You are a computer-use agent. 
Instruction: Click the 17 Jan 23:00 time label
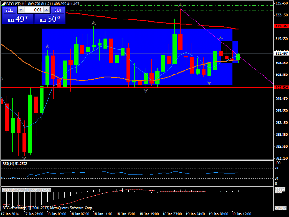click(x=33, y=214)
